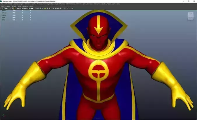
Task: Click the Wireframe on Shaded icon
Action: (x=40, y=8)
